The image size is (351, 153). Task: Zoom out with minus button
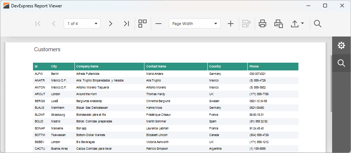pos(158,24)
